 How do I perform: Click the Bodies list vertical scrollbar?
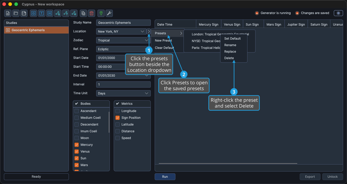coord(109,122)
